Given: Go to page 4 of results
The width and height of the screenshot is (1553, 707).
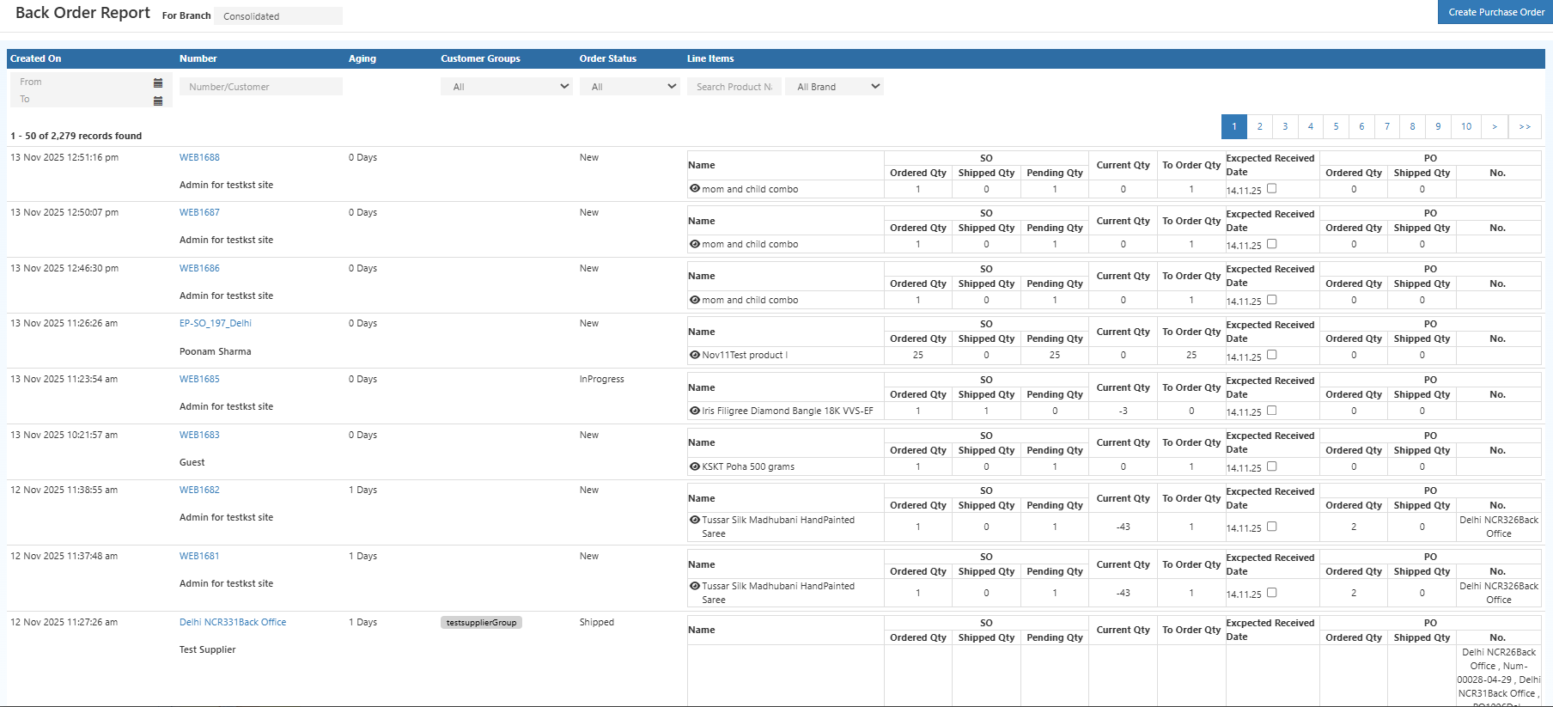Looking at the screenshot, I should tap(1311, 126).
